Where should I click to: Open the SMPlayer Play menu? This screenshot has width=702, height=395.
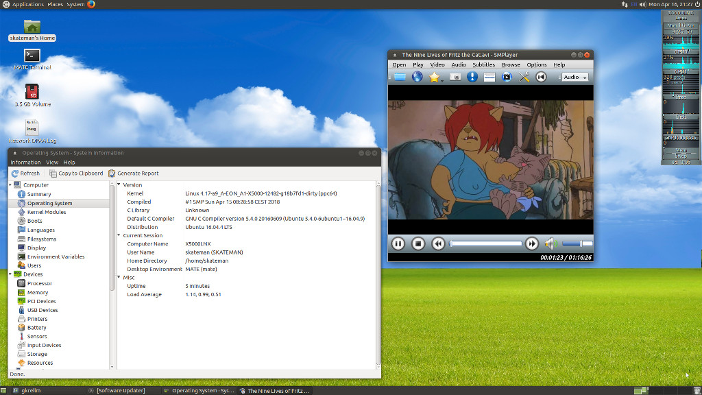418,65
